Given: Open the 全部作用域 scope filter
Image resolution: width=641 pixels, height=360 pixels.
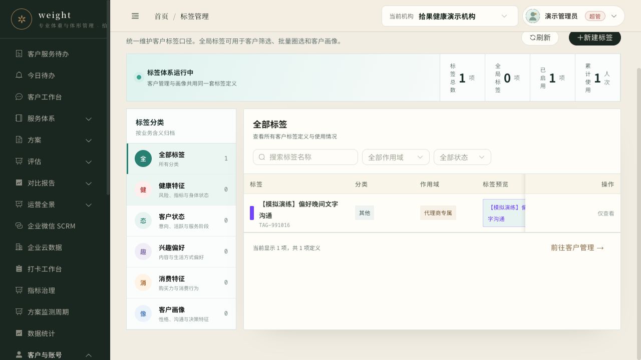Looking at the screenshot, I should click(x=396, y=157).
